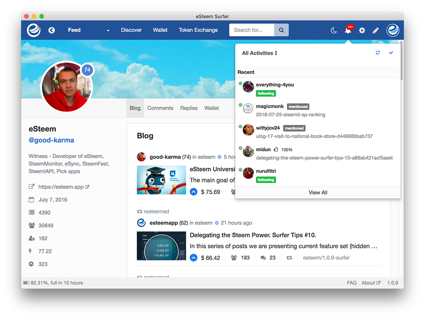The width and height of the screenshot is (425, 319).
Task: Click the nurulfitri username
Action: point(266,171)
